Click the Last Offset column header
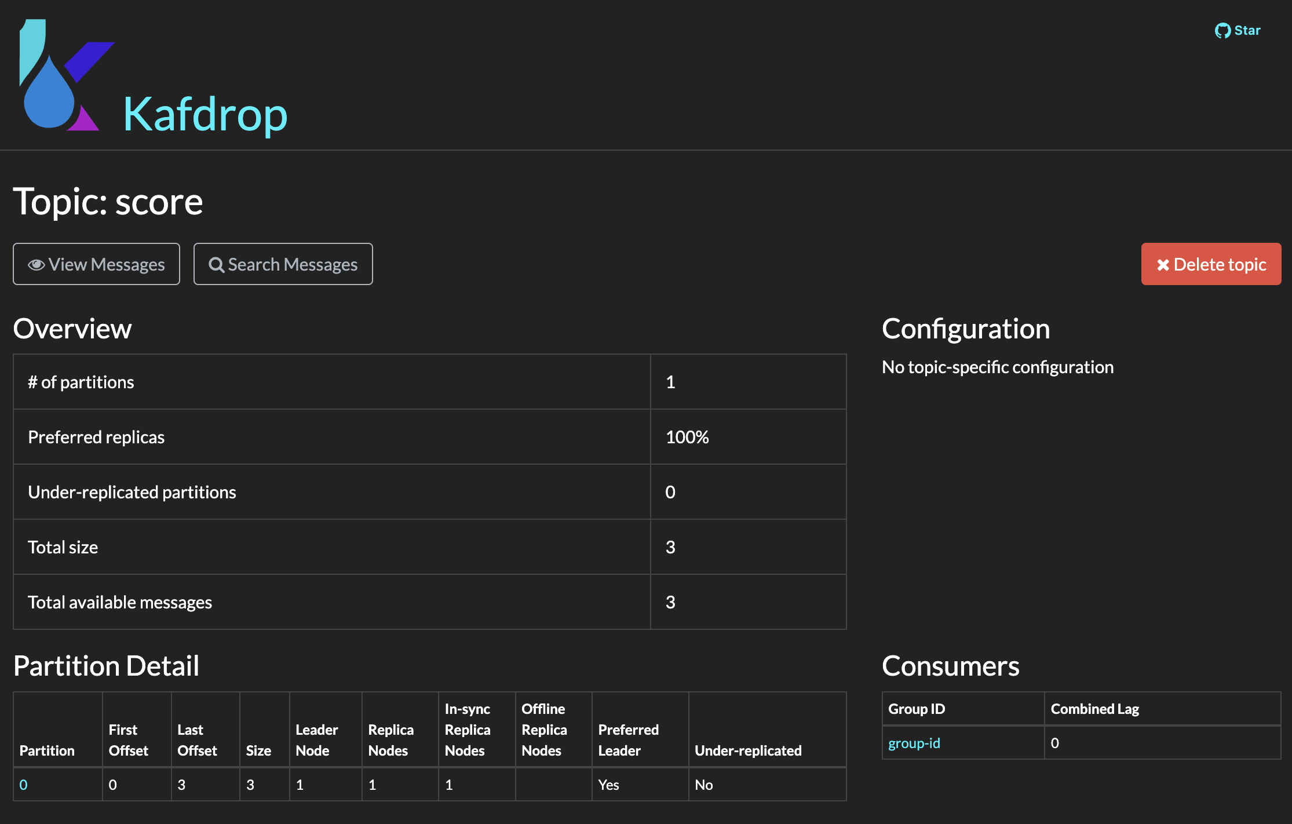 (197, 740)
